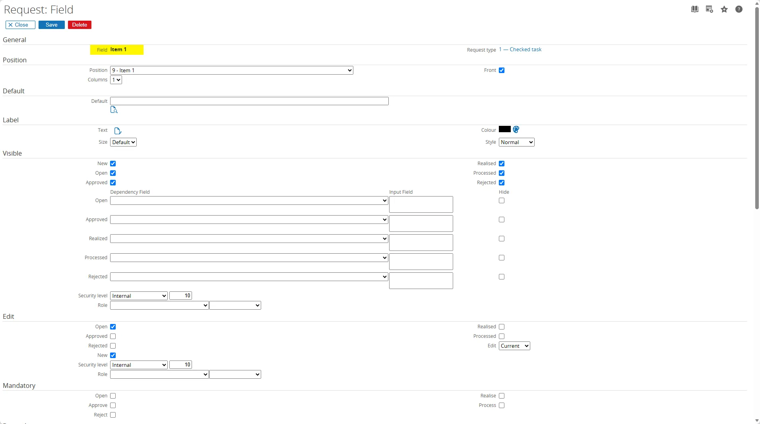Toggle the Front checkbox
Viewport: 760px width, 424px height.
(502, 70)
